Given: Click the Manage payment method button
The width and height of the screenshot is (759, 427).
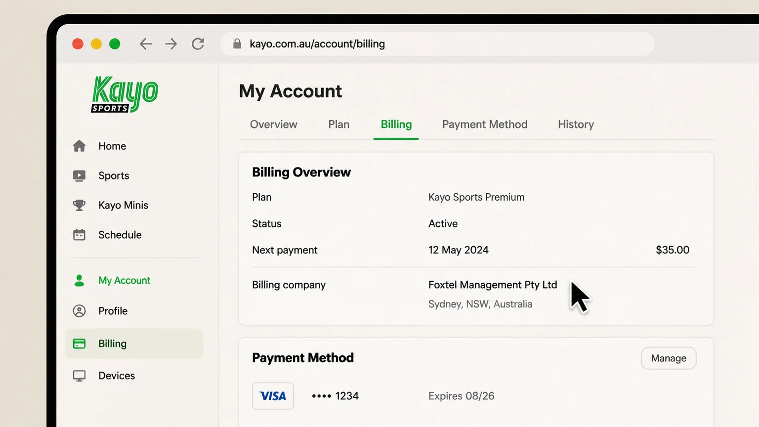Looking at the screenshot, I should point(669,358).
